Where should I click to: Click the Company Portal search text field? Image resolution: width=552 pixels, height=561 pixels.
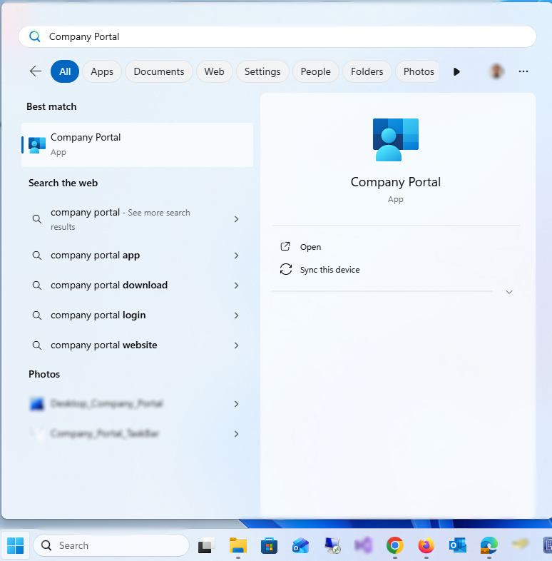coord(277,36)
